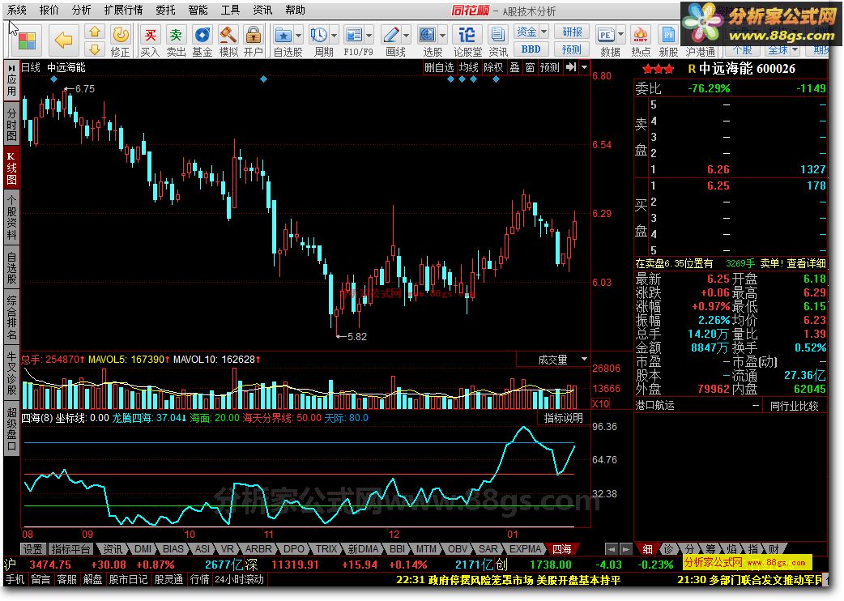Open 股市日记 in the status bar
The width and height of the screenshot is (844, 601).
click(128, 580)
